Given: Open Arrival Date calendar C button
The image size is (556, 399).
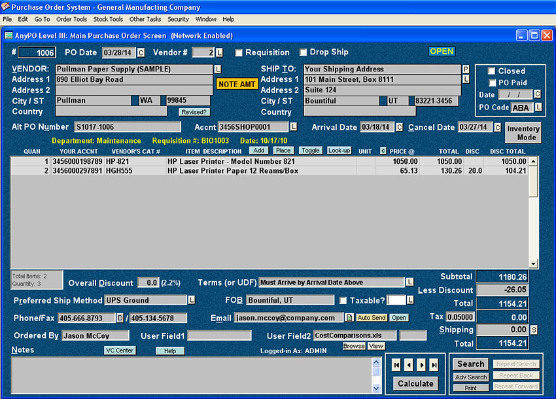Looking at the screenshot, I should pyautogui.click(x=399, y=127).
